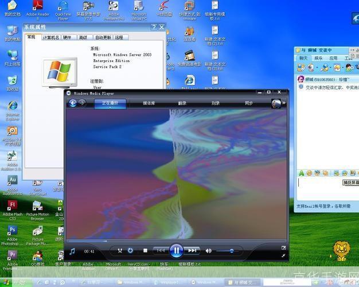This screenshot has height=287, width=359.
Task: Open the 正在播放 tab in Media Player
Action: (x=110, y=103)
